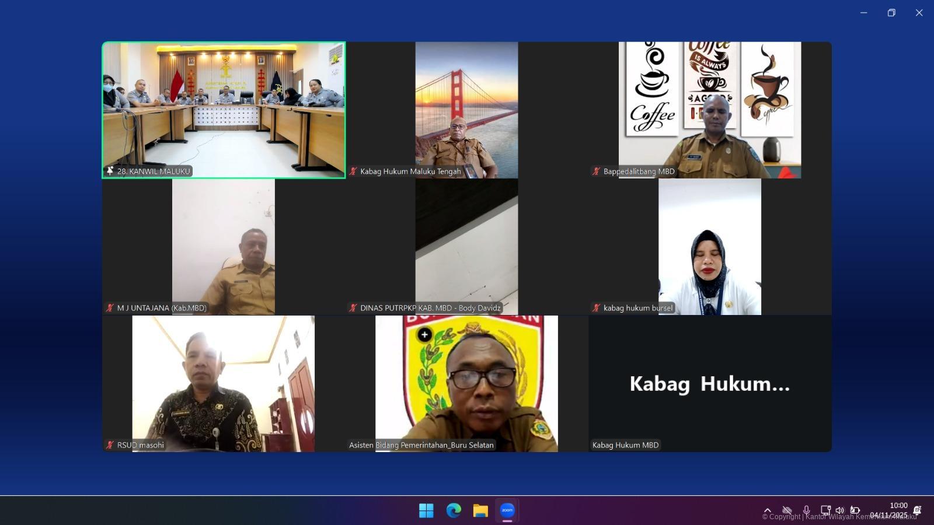Open notifications via the bell icon

917,510
